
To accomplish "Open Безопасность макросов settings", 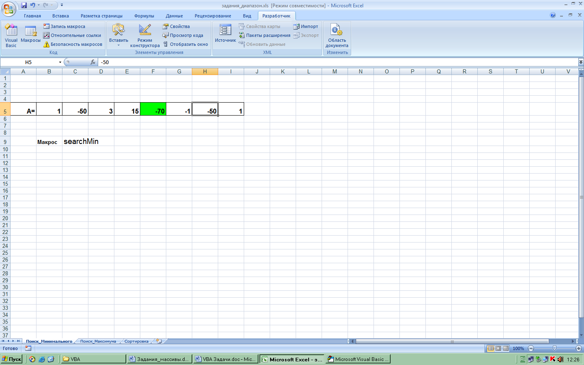I will pyautogui.click(x=73, y=44).
